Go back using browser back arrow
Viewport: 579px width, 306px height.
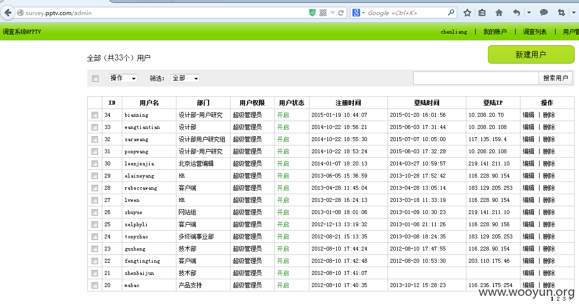coord(8,13)
